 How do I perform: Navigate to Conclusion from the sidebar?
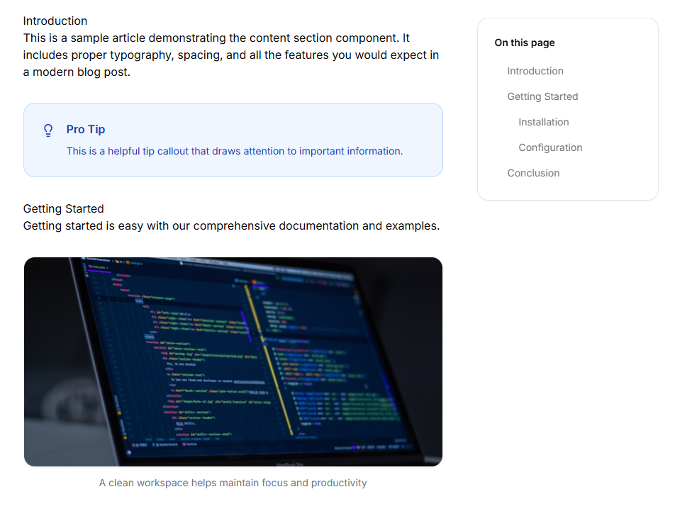[533, 173]
